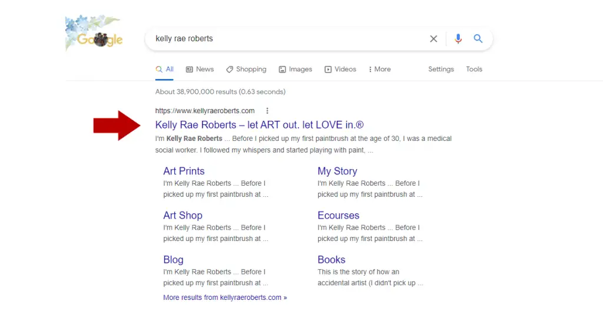Click inside the search box text

click(x=184, y=38)
